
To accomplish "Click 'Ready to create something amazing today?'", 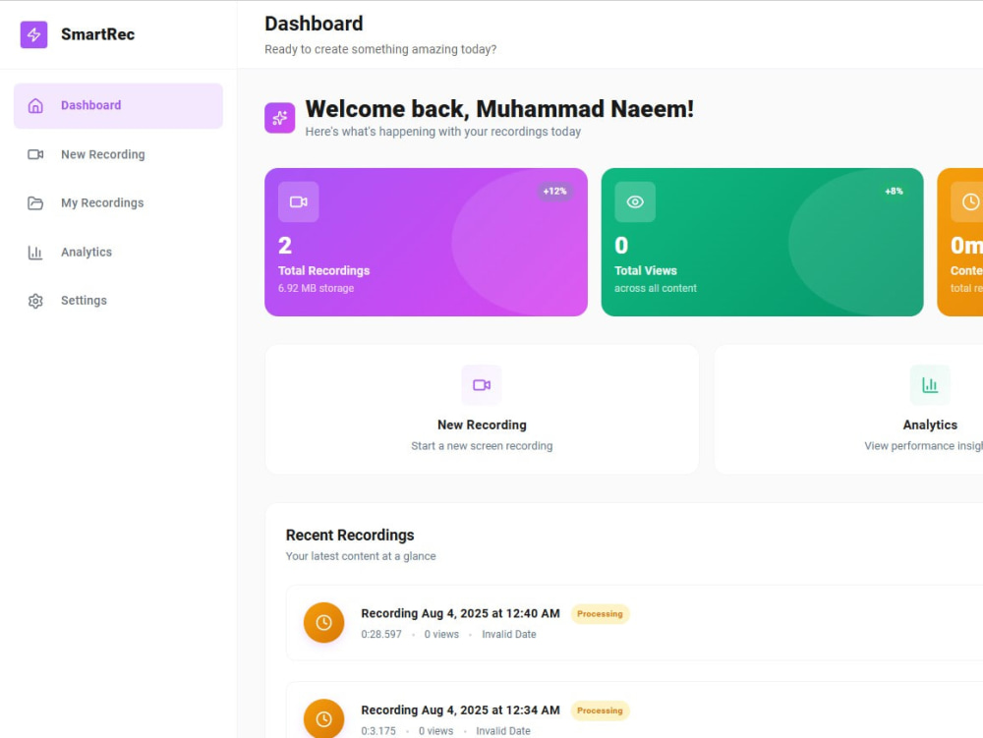I will (x=380, y=49).
